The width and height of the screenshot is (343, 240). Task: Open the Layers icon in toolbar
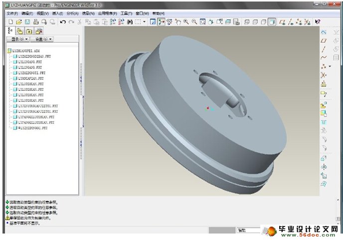click(228, 21)
